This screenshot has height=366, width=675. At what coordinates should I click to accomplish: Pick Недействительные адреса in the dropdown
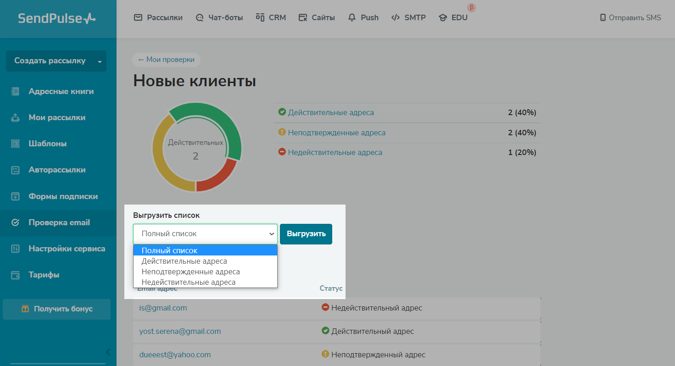coord(188,282)
